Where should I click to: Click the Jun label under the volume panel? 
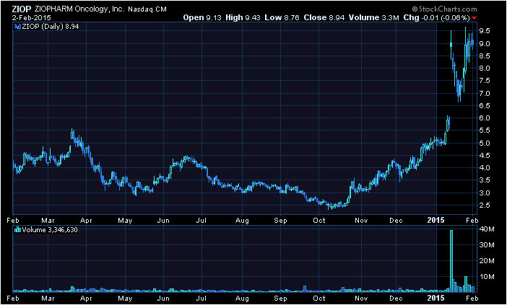(x=163, y=298)
